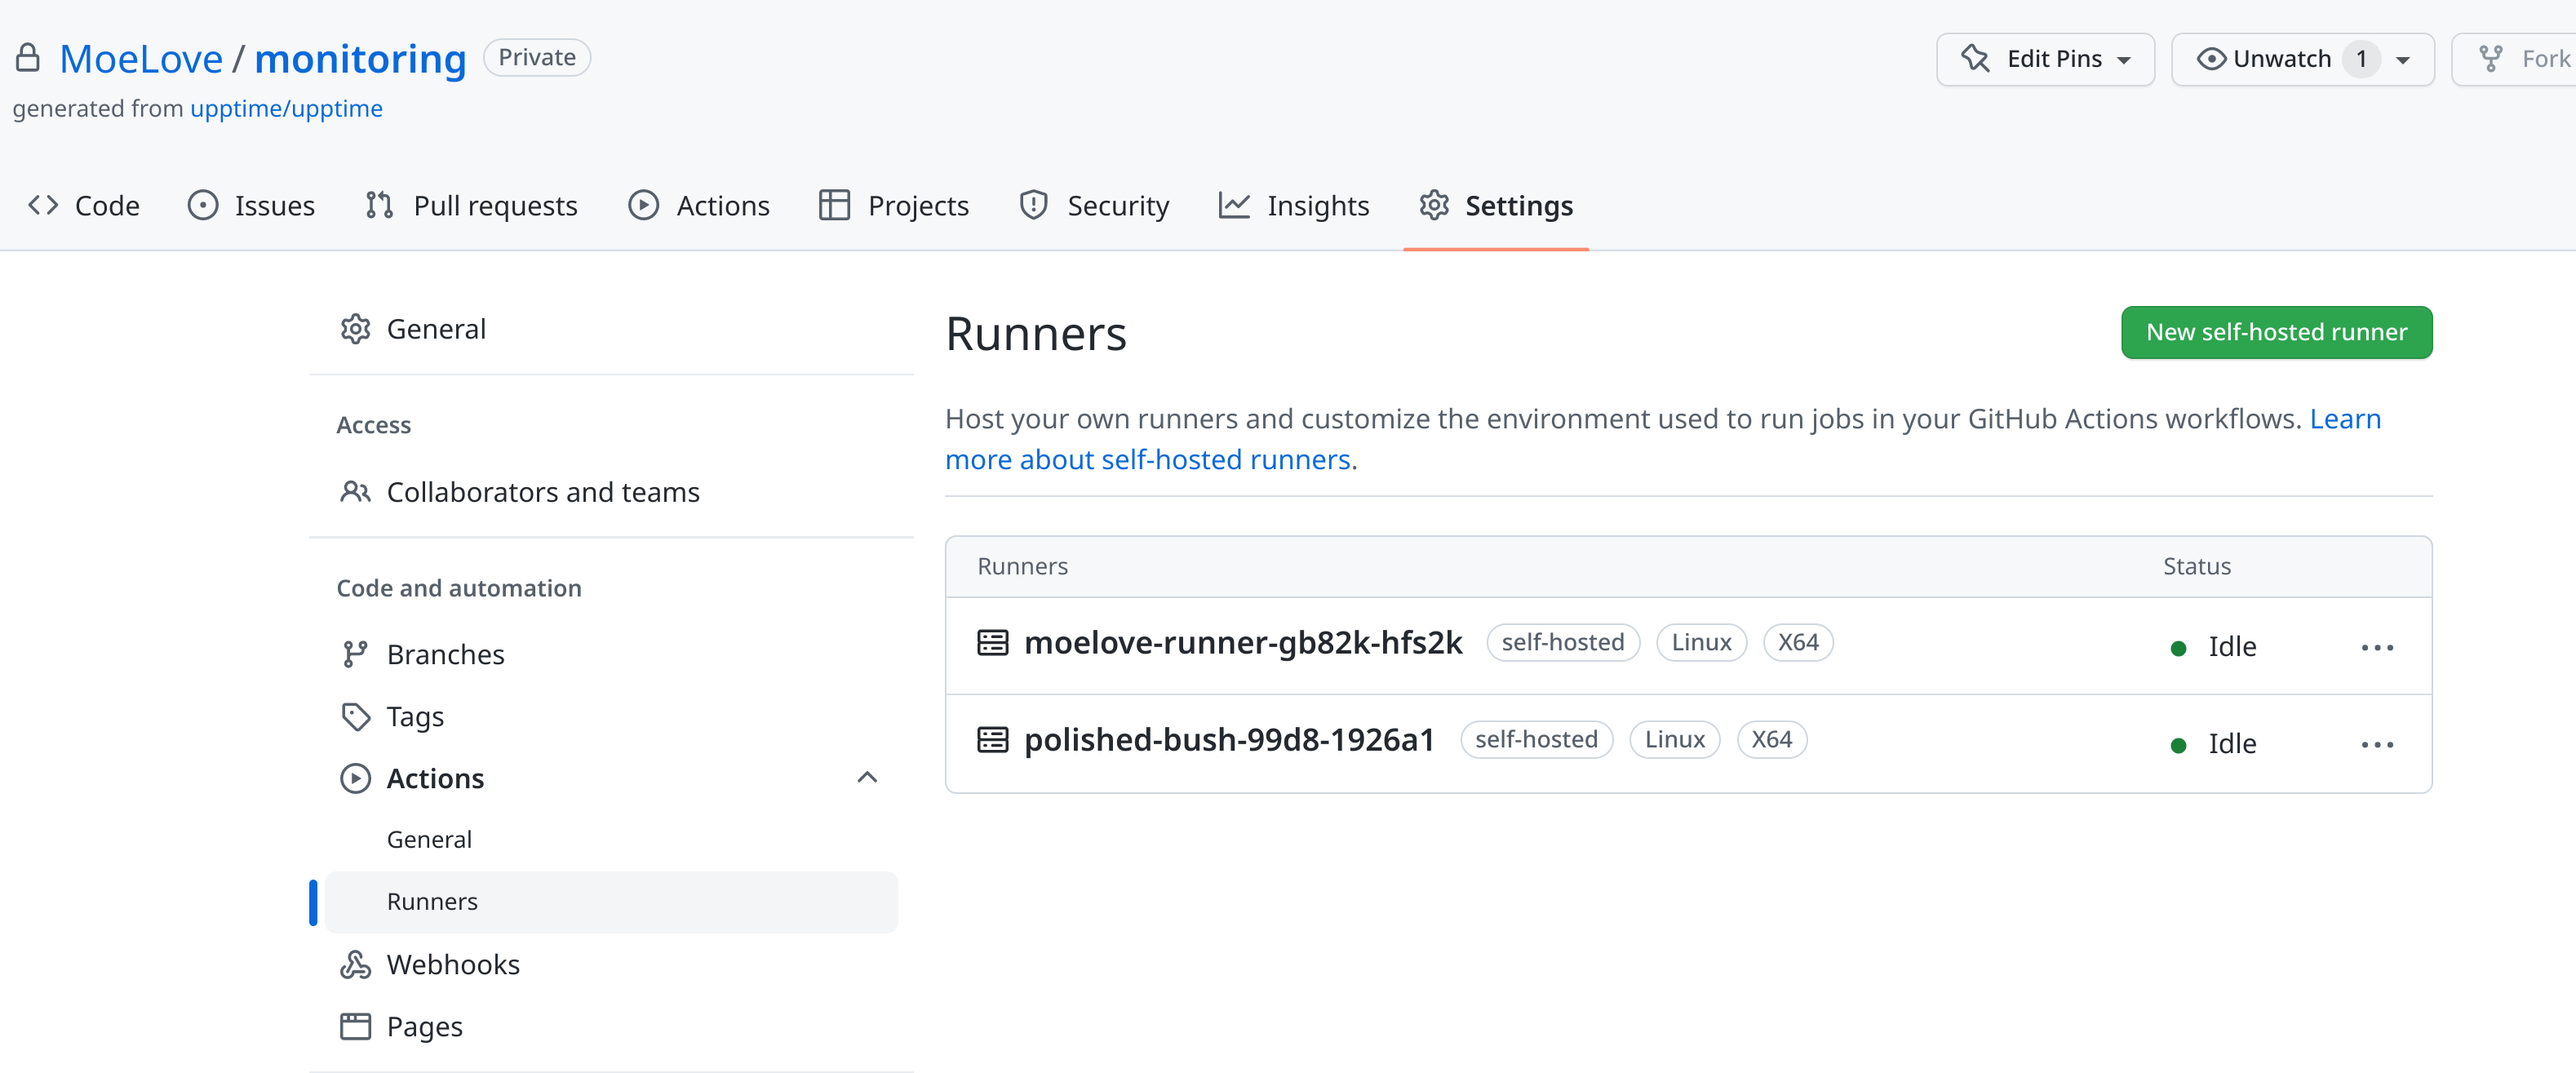This screenshot has width=2576, height=1073.
Task: Open the Security tab
Action: point(1094,205)
